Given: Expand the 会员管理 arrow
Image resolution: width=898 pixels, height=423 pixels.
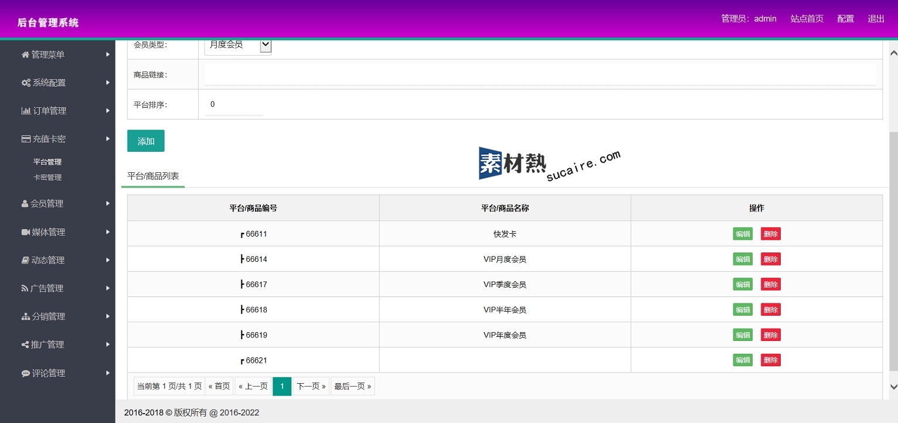Looking at the screenshot, I should (108, 203).
